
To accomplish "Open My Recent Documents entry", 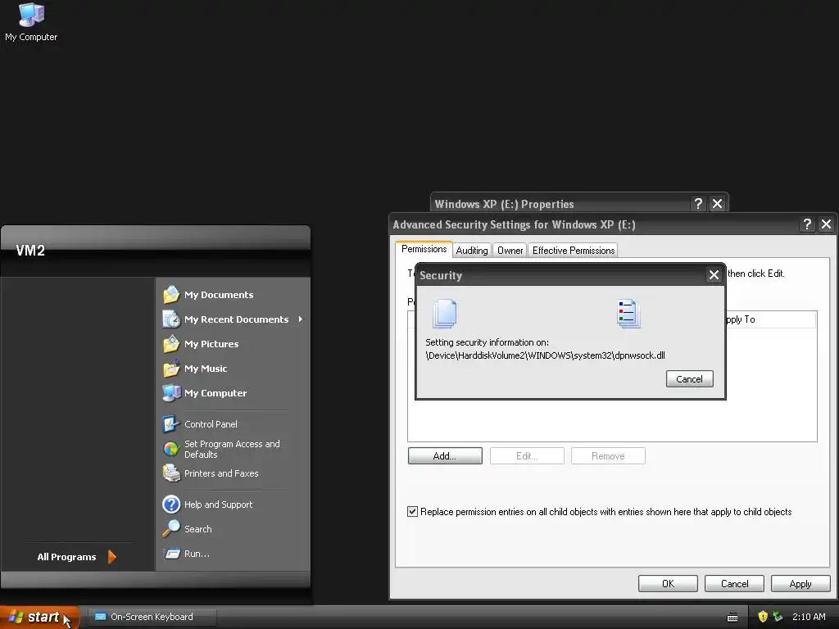I will 236,319.
